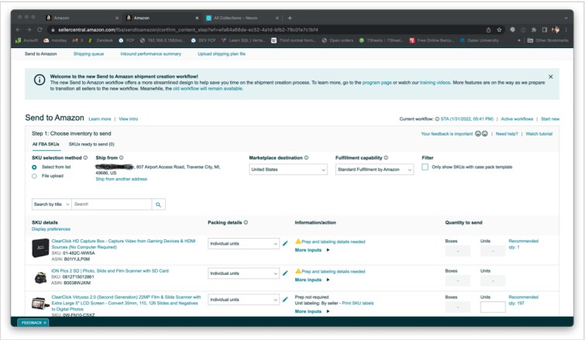Click ION Pics 2 SD product thumbnail
This screenshot has width=585, height=340.
click(40, 278)
